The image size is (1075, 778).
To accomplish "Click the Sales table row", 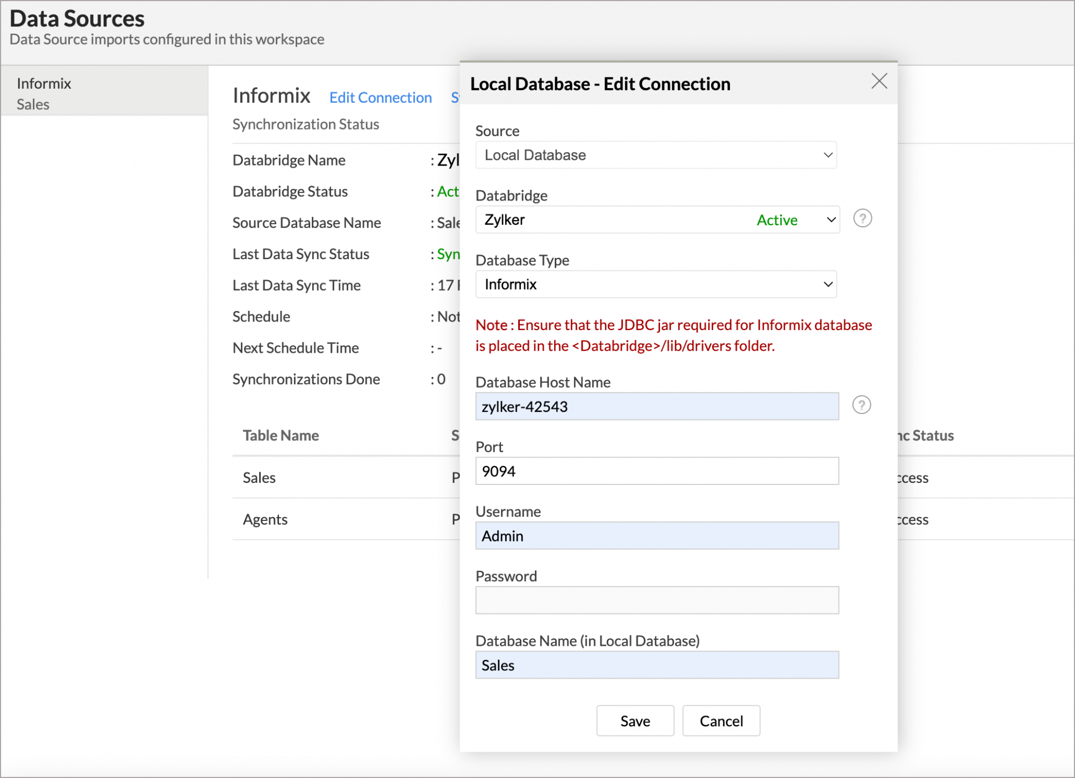I will [259, 478].
